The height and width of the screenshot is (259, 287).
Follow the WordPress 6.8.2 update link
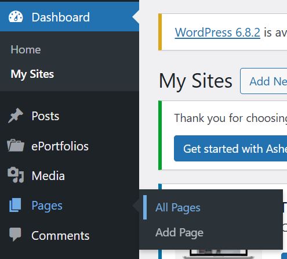coord(217,33)
